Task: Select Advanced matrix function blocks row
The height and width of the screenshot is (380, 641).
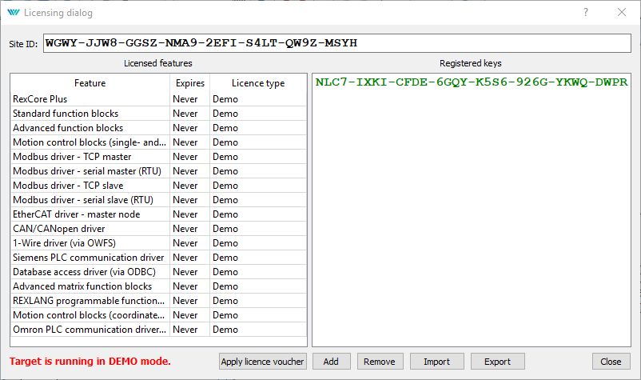Action: click(158, 286)
